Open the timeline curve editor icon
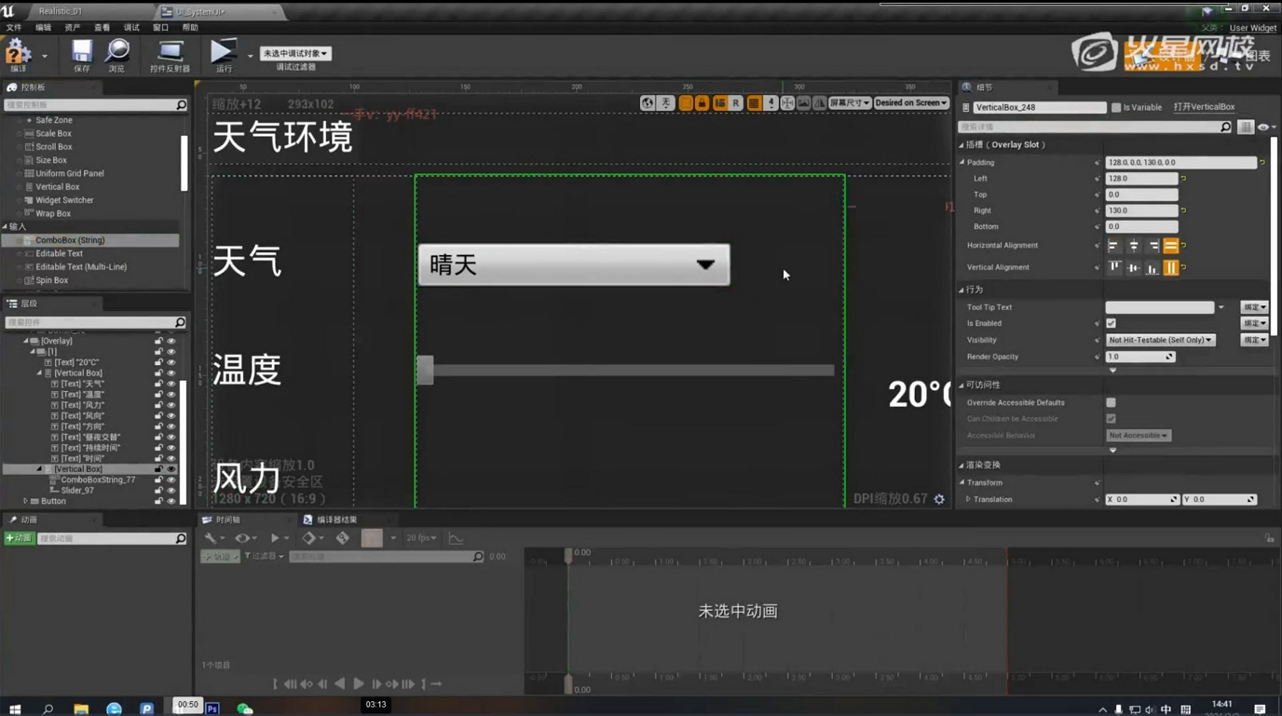 point(456,538)
